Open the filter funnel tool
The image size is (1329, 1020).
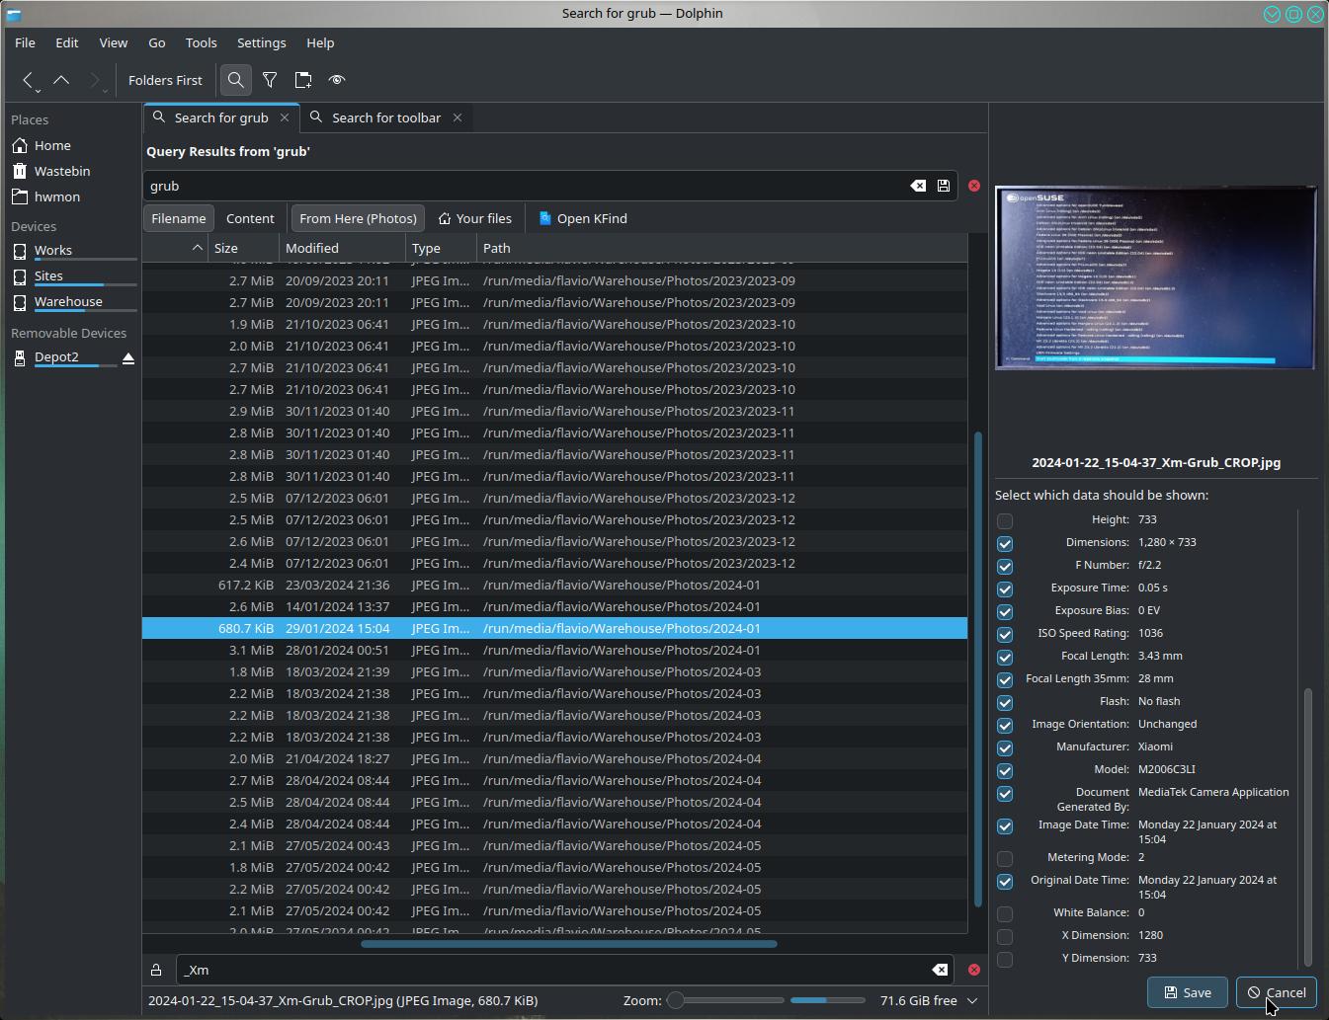[x=270, y=80]
